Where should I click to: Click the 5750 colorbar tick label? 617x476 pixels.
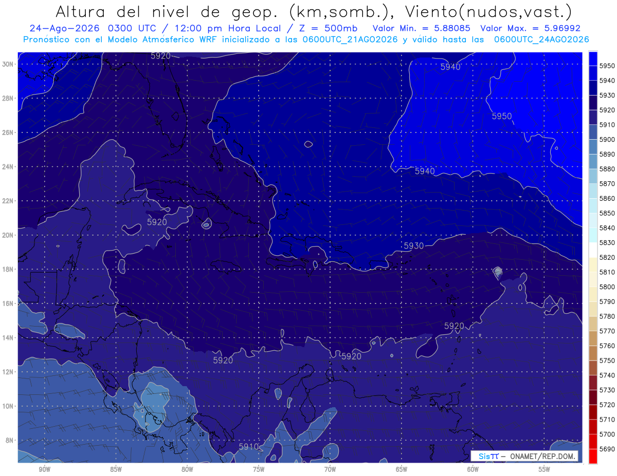coord(607,360)
